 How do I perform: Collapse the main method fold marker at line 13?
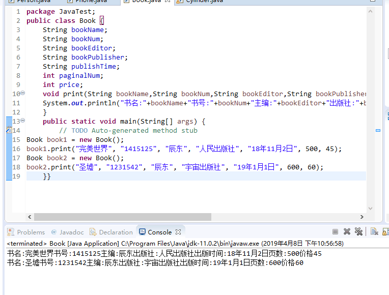22,121
